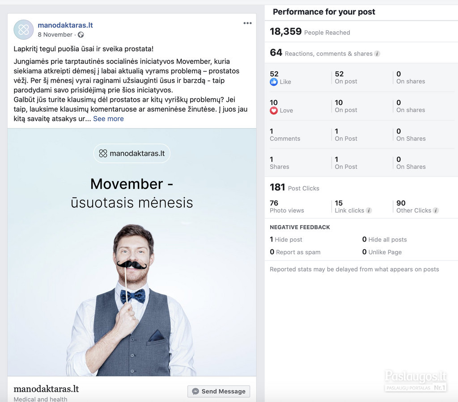This screenshot has width=458, height=402.
Task: Click the blue Like thumbs-up icon
Action: [x=274, y=82]
